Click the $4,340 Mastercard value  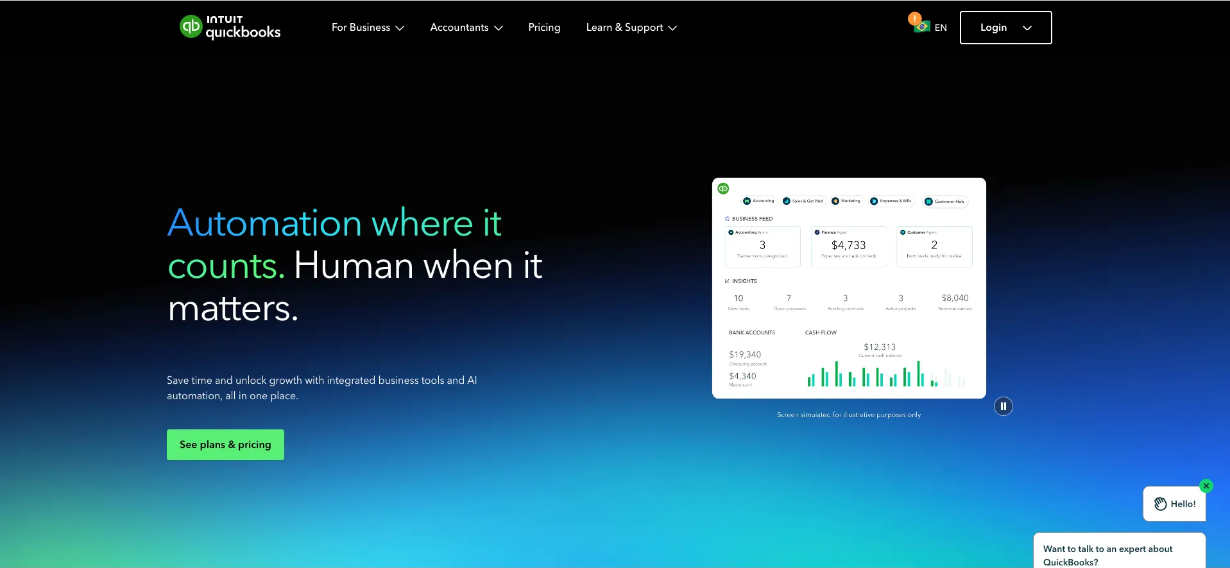[x=742, y=376]
